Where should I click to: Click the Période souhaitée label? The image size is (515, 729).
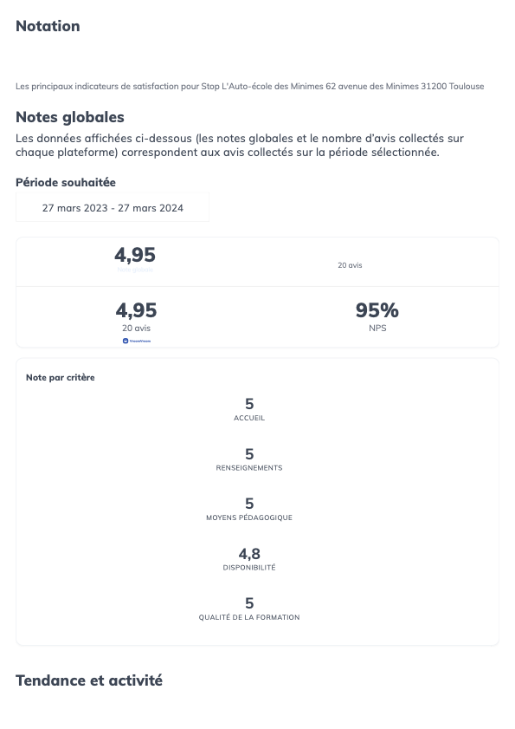tap(66, 182)
